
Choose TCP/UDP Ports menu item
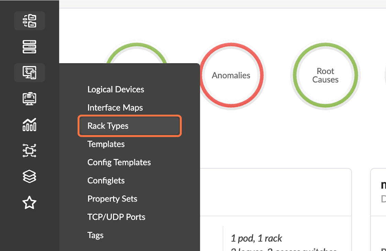pyautogui.click(x=116, y=217)
